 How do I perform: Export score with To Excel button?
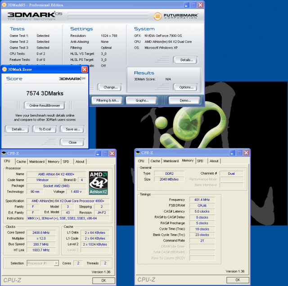(45, 129)
